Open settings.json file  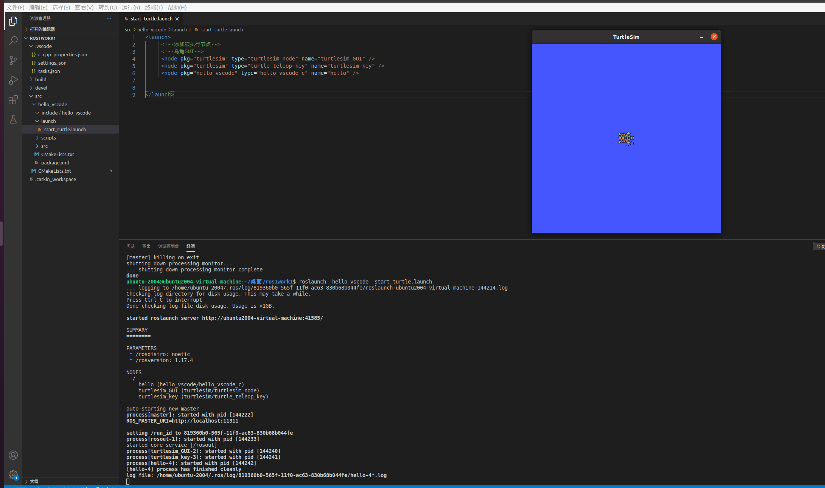[52, 63]
